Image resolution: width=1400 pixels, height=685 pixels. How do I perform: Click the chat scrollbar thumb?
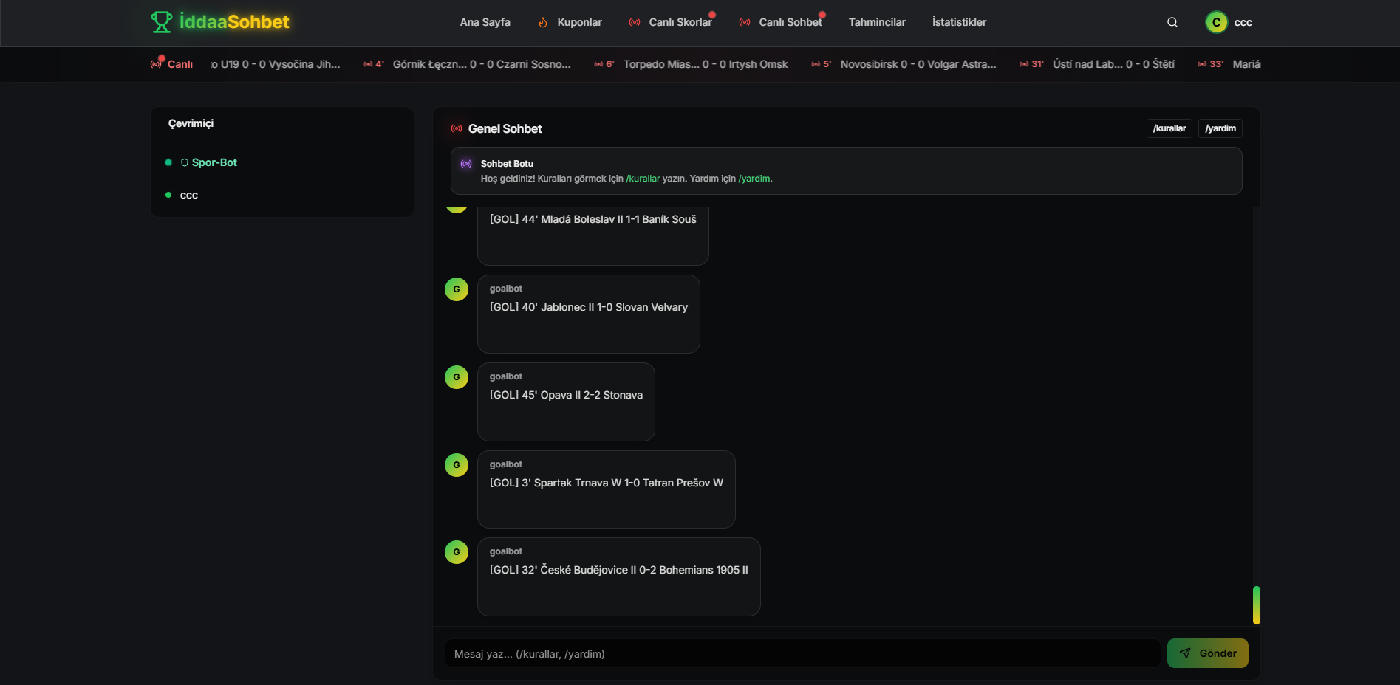[1256, 605]
